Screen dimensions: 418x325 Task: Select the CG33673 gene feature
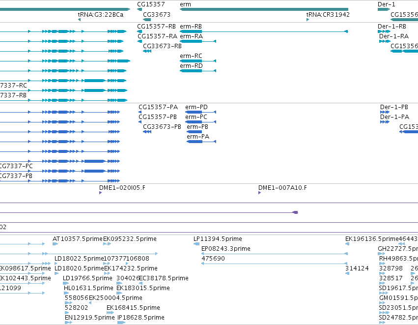[x=147, y=20]
